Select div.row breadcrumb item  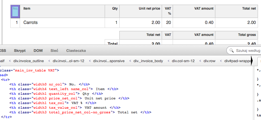pyautogui.click(x=209, y=61)
